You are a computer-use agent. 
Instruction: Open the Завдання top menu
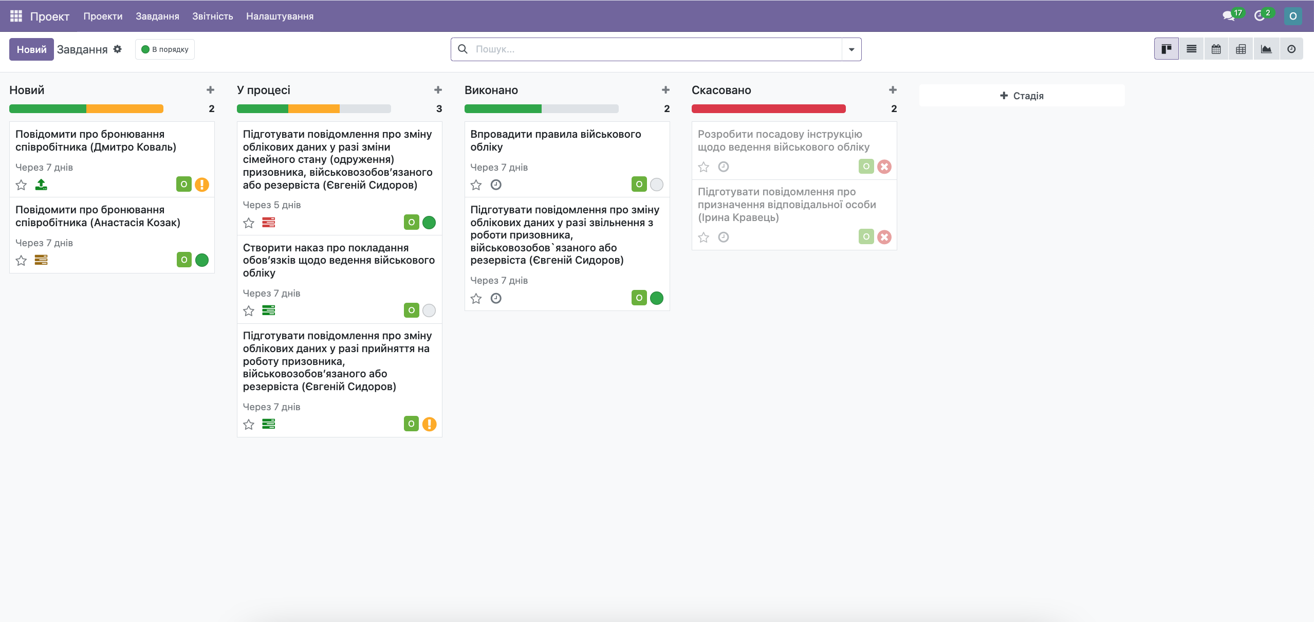tap(157, 16)
